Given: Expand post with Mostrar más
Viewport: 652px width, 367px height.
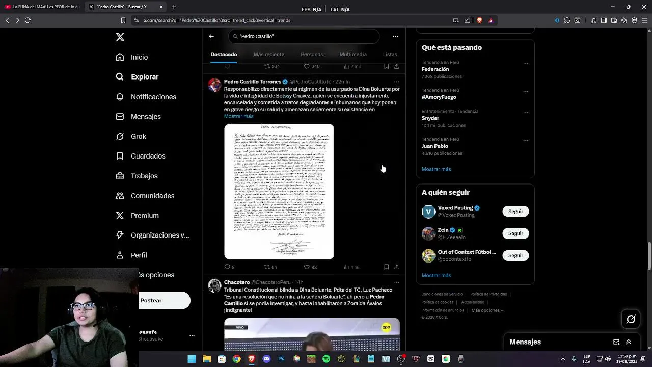Looking at the screenshot, I should click(x=238, y=116).
